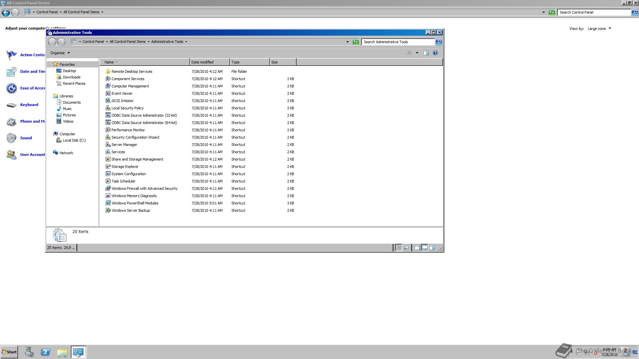This screenshot has height=359, width=639.
Task: Click search icon in Administrative Tools
Action: click(x=439, y=42)
